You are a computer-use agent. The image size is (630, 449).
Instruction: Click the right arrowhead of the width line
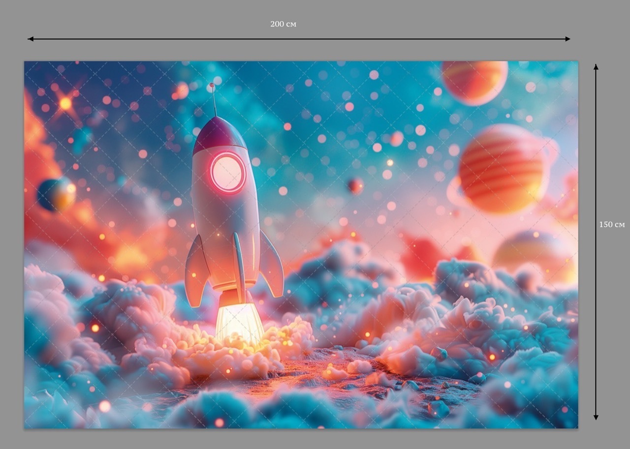point(567,39)
